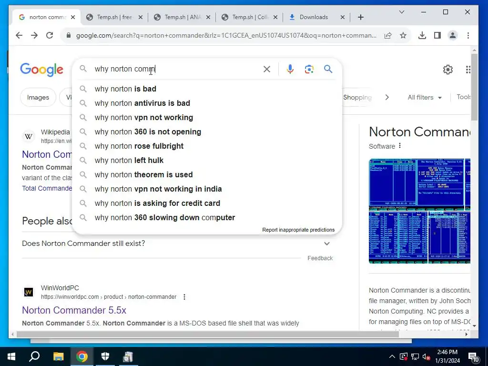Open File Explorer from the taskbar
Screen dimensions: 488x366
(x=58, y=356)
